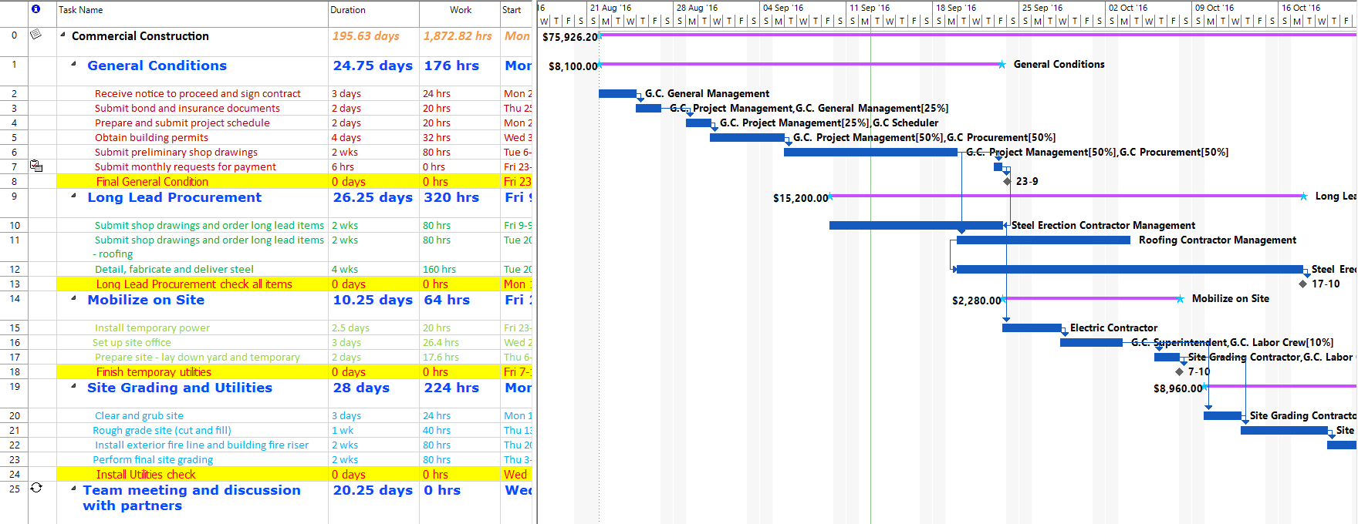Screen dimensions: 1358x524
Task: Select 'Install Utilities check' milestone row
Action: click(x=146, y=475)
